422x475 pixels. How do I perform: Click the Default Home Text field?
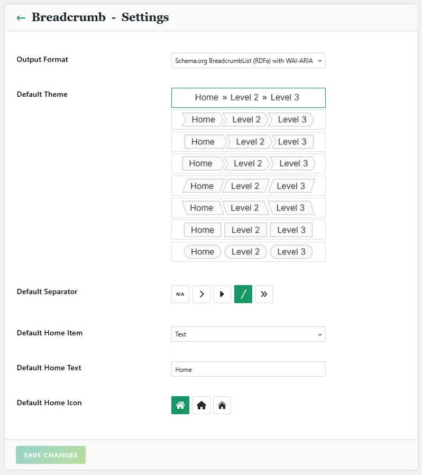248,369
